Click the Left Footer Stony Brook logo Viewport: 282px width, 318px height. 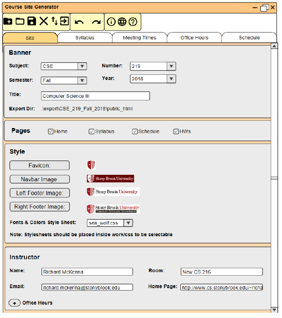pyautogui.click(x=113, y=192)
